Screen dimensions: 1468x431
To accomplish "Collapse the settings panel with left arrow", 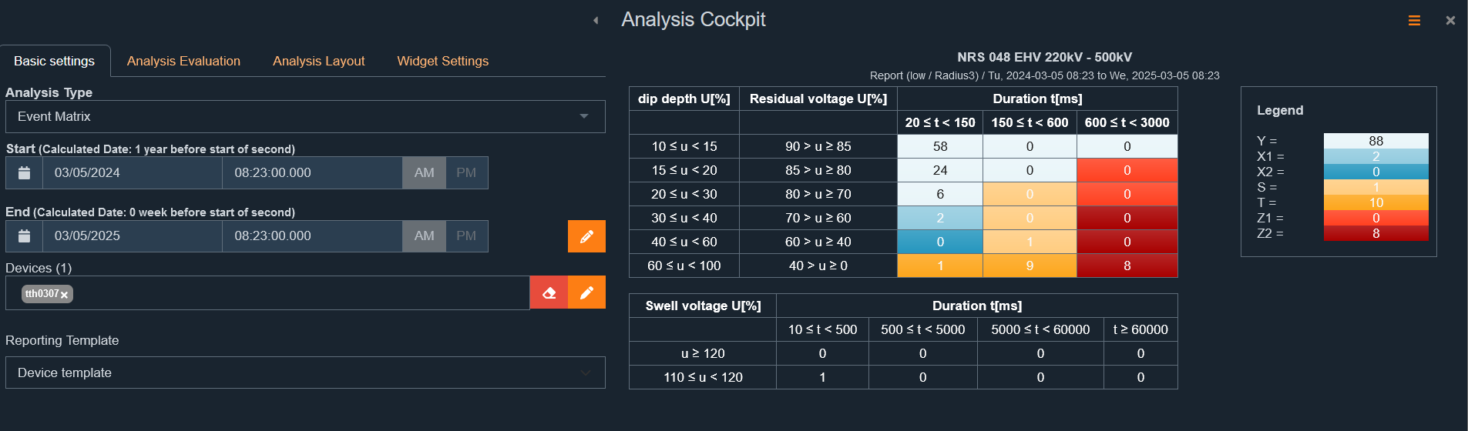I will click(596, 21).
